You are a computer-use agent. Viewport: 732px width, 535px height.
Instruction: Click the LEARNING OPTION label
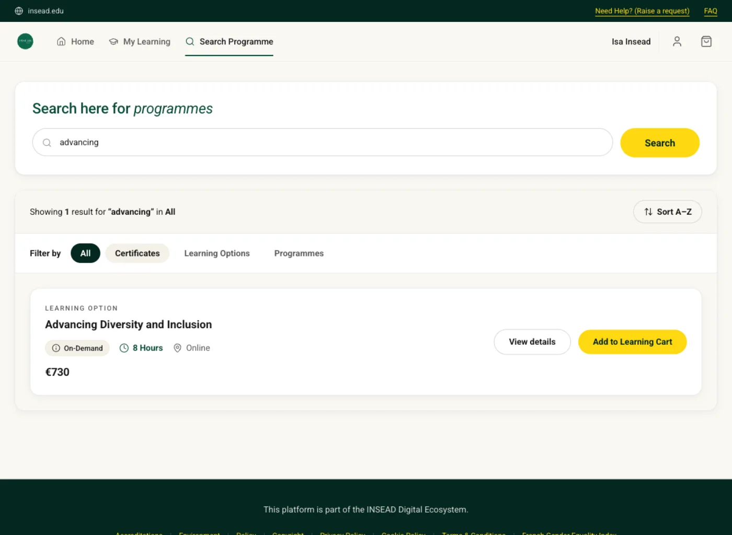click(82, 308)
